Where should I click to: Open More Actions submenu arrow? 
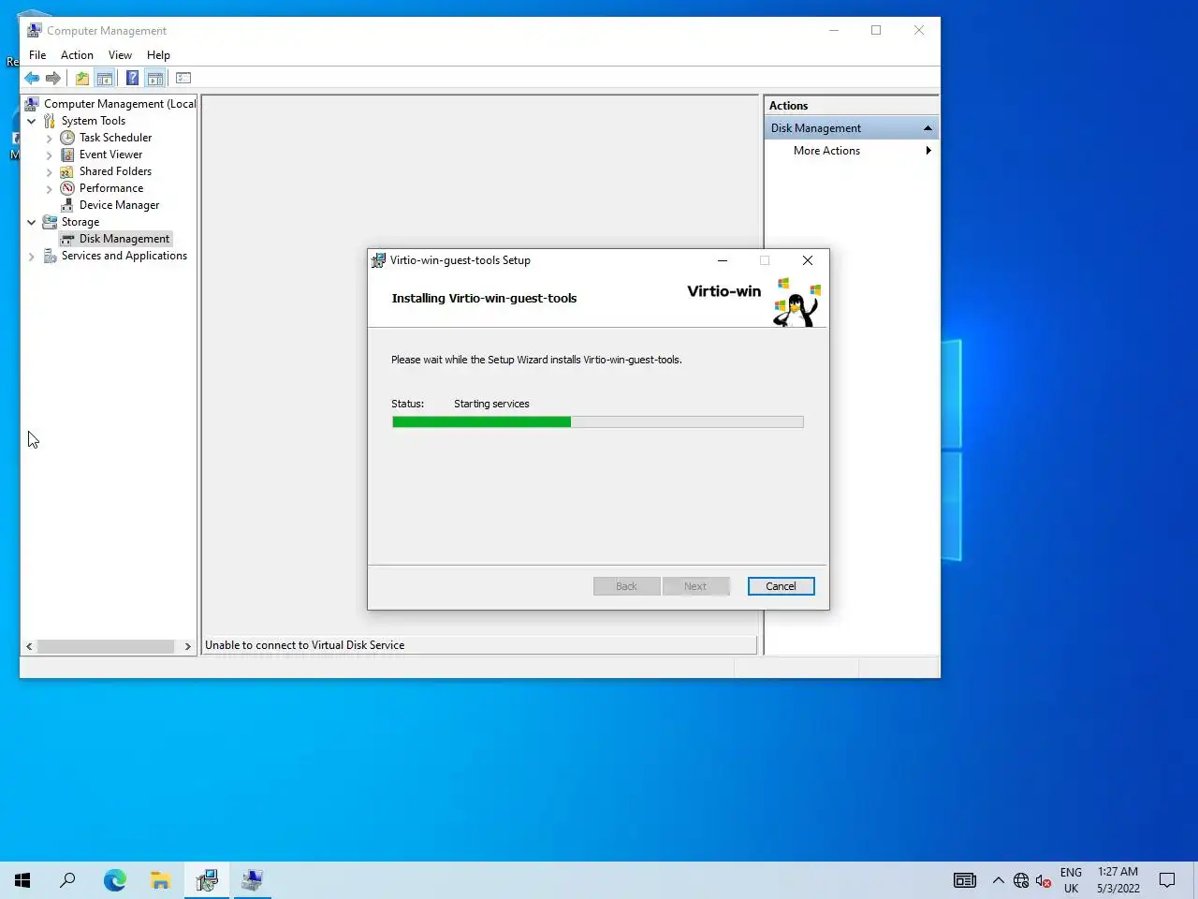tap(928, 151)
